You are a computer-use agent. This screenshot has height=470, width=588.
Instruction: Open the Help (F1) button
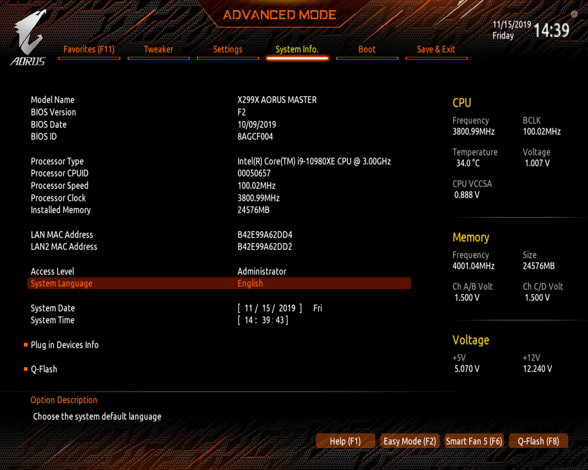pos(345,441)
